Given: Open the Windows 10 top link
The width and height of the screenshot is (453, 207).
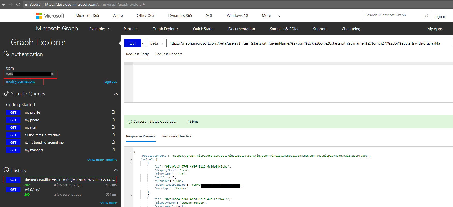Looking at the screenshot, I should (237, 16).
